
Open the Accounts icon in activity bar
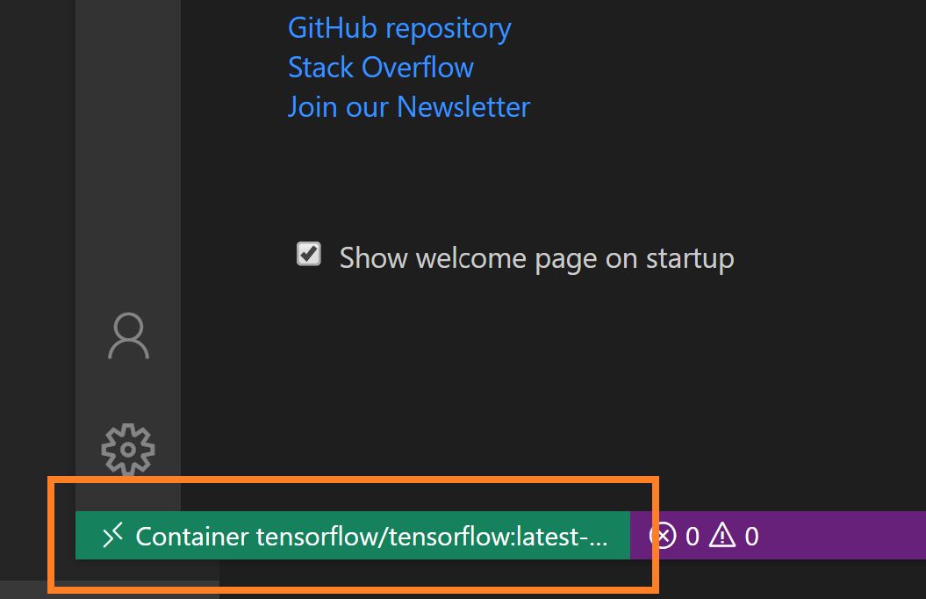pos(128,336)
